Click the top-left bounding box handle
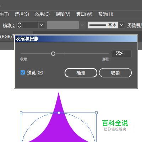 point(21,113)
